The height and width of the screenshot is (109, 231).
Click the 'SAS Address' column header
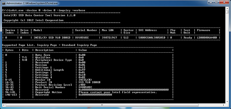point(148,30)
